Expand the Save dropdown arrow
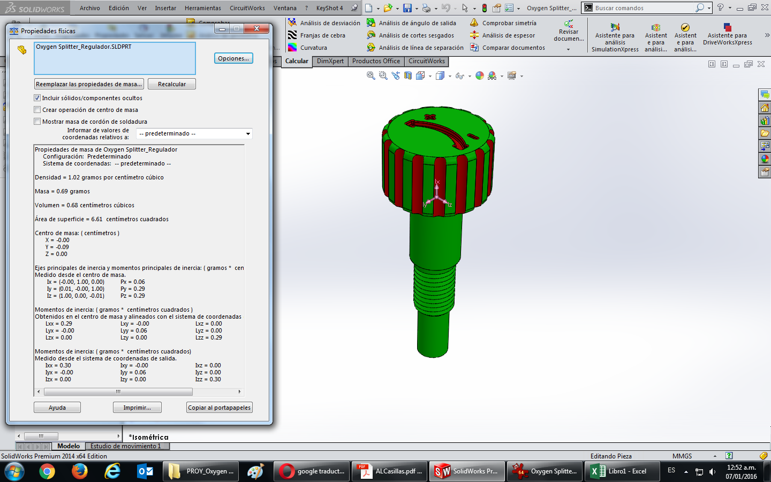The image size is (771, 482). (x=417, y=9)
